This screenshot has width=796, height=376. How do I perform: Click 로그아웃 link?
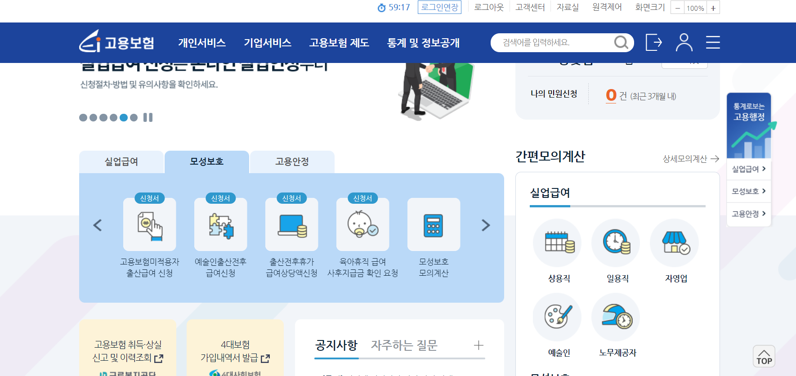click(489, 7)
